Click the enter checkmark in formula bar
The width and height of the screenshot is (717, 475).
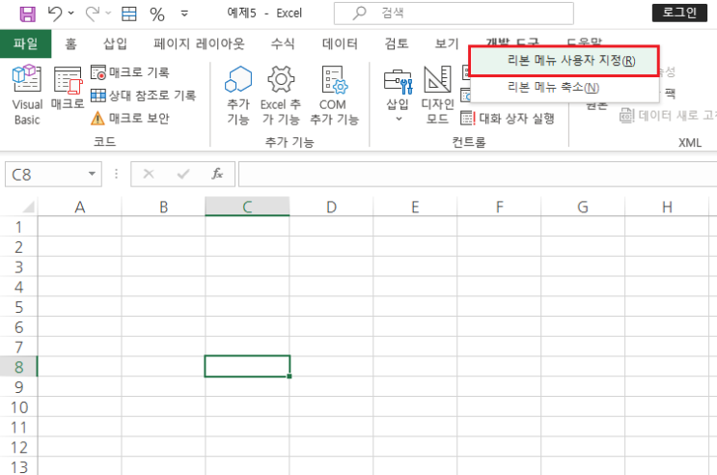tap(183, 174)
